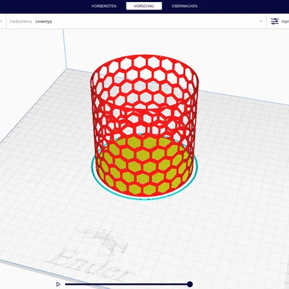Expand the Farbschema dropdown chevron

click(x=261, y=21)
